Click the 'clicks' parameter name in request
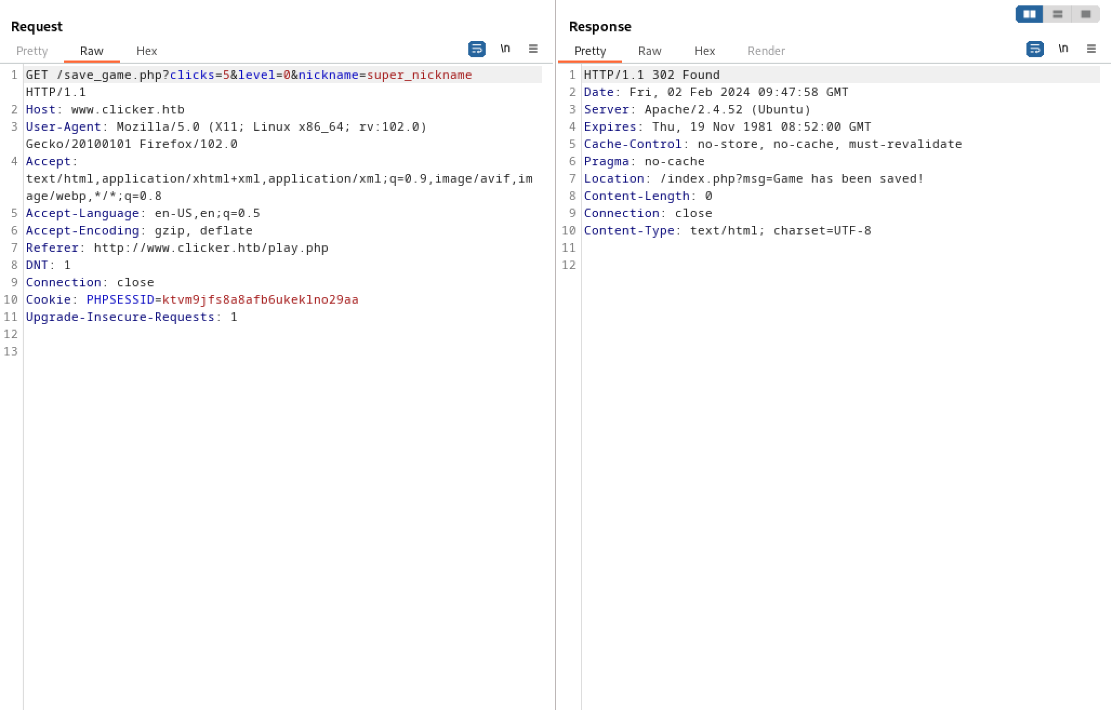The width and height of the screenshot is (1113, 710). pos(192,75)
